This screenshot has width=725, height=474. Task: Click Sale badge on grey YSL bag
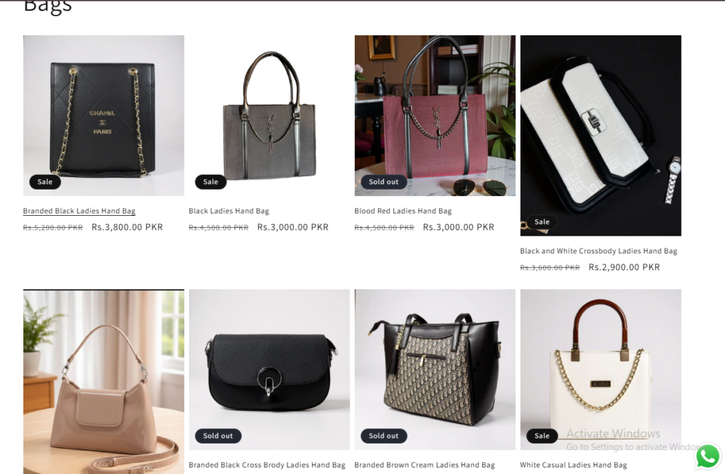pyautogui.click(x=210, y=182)
